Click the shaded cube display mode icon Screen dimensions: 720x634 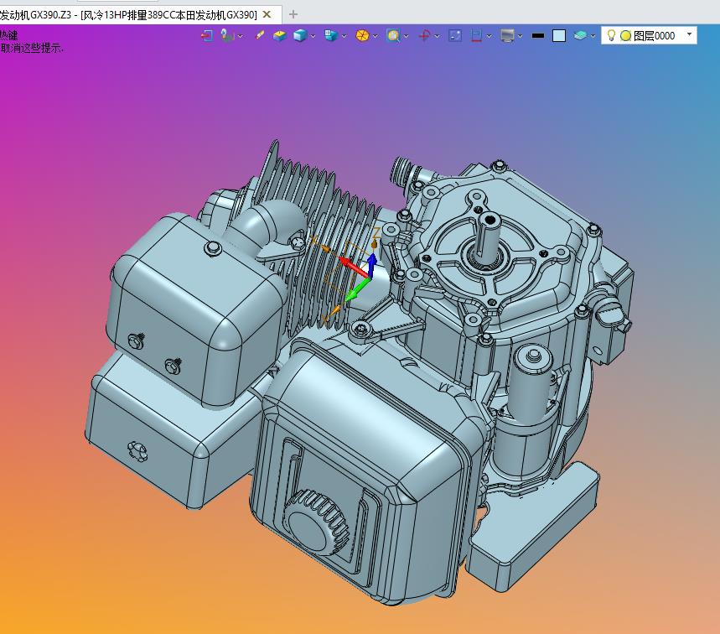click(x=300, y=35)
